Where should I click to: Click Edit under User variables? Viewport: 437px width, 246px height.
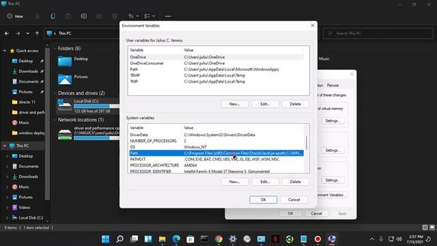coord(265,104)
